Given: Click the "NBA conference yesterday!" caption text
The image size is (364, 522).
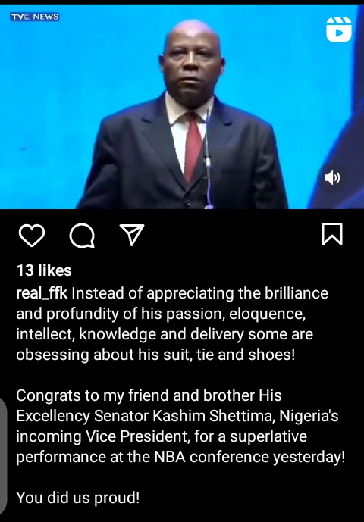Looking at the screenshot, I should (x=249, y=458).
